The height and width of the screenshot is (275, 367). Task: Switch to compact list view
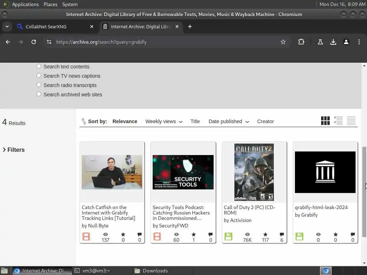[x=351, y=121]
